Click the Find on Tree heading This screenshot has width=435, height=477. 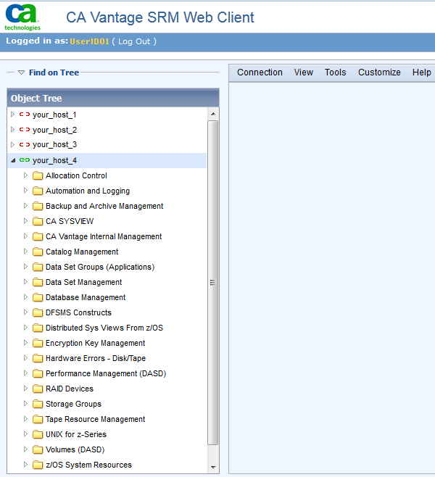54,72
